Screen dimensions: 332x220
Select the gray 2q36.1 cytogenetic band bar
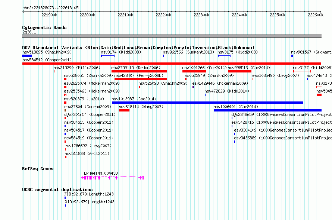tap(172, 36)
